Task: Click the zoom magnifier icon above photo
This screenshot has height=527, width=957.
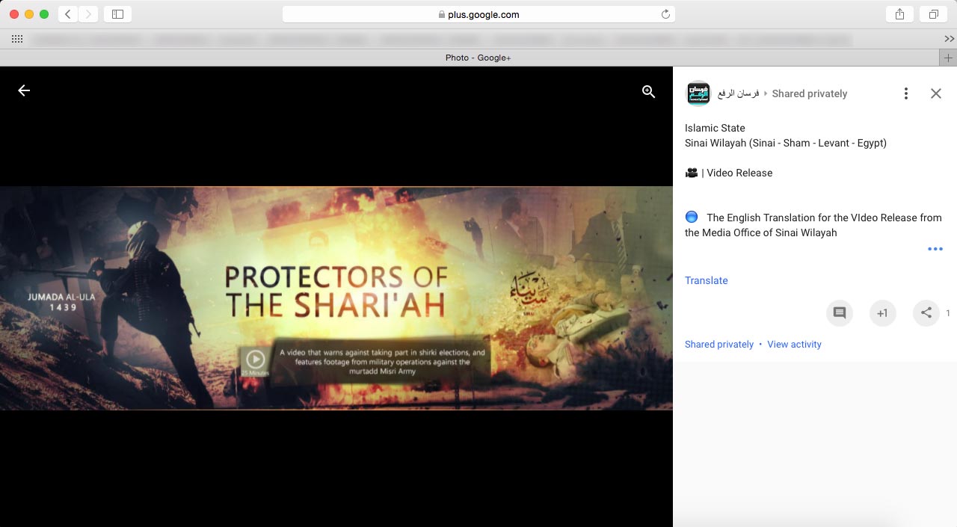Action: 648,91
